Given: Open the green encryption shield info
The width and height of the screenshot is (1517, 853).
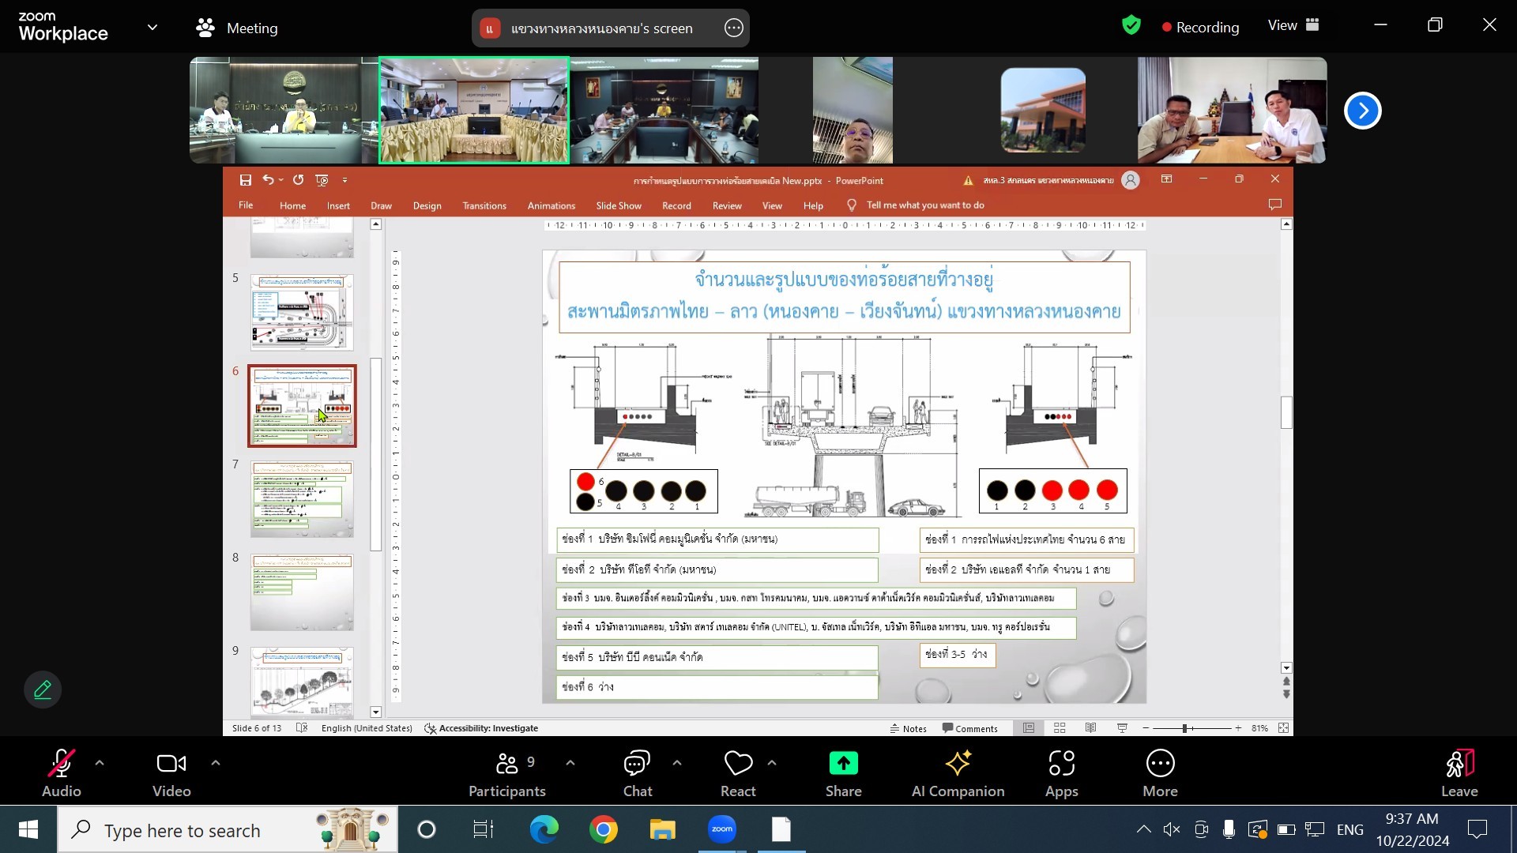Looking at the screenshot, I should click(x=1131, y=25).
